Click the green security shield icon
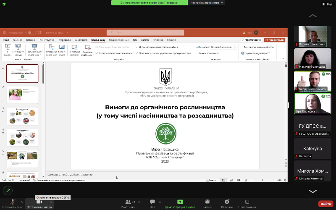The width and height of the screenshot is (336, 210). click(x=4, y=4)
